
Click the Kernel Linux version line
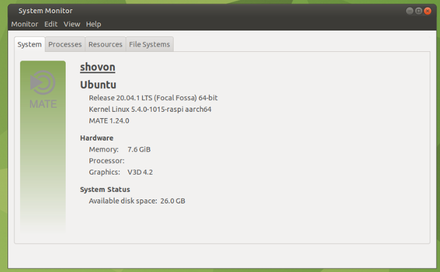click(150, 109)
